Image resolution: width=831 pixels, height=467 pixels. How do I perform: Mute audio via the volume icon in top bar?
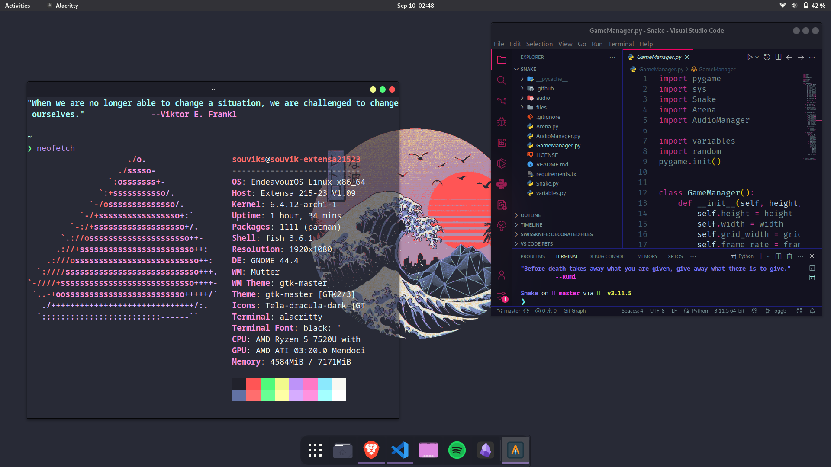pos(794,6)
